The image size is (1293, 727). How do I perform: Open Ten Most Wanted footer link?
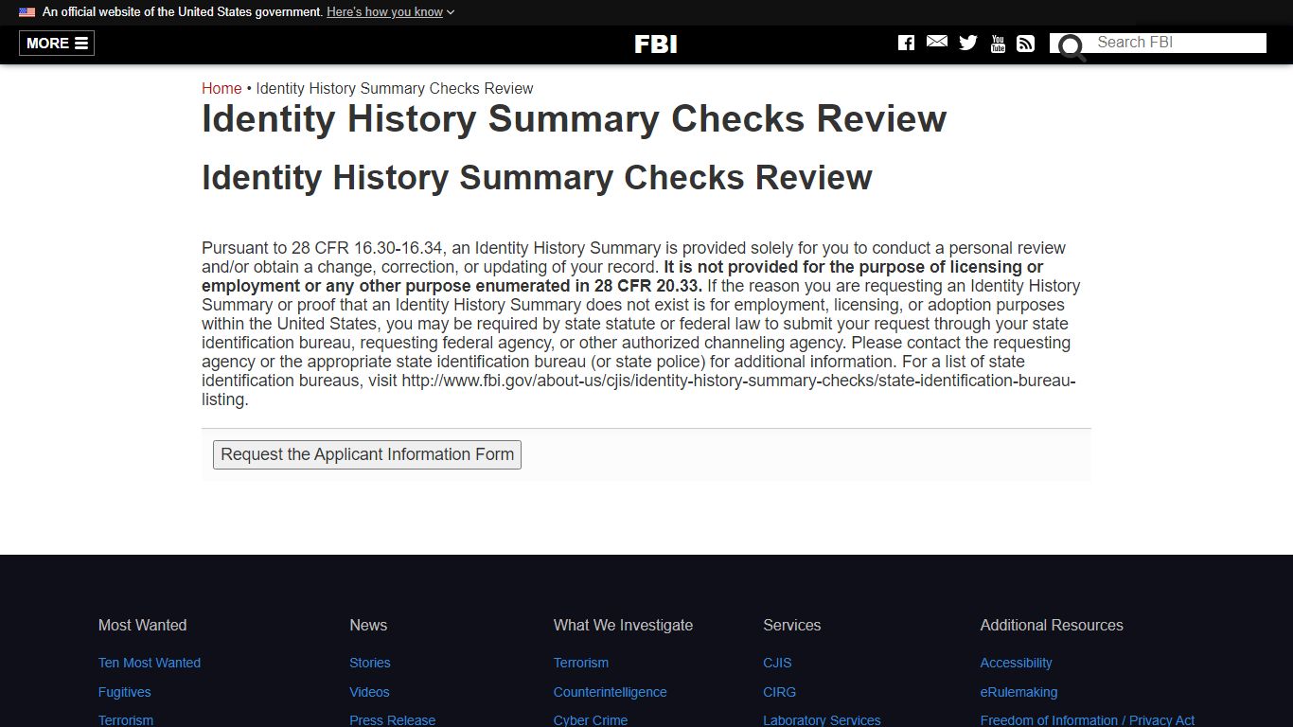coord(150,663)
